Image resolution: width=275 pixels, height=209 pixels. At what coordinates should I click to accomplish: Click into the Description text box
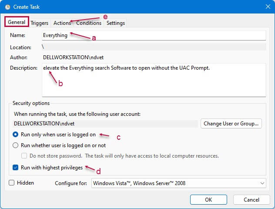point(154,80)
